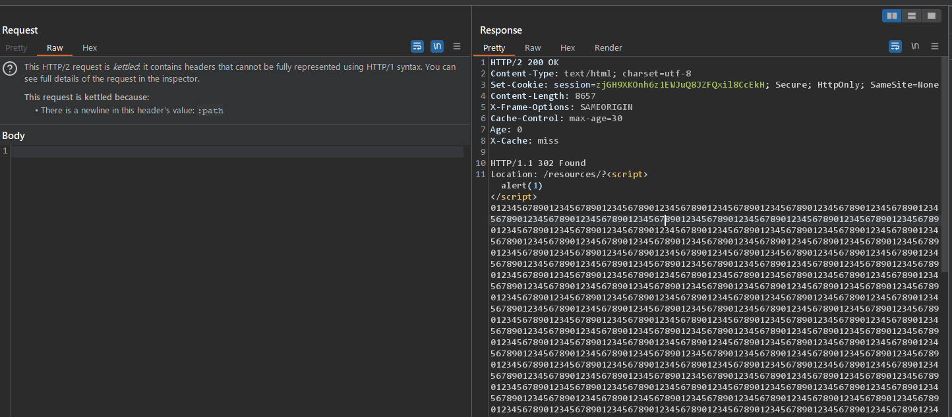952x417 pixels.
Task: Click the "Location: /resources/?" header line
Action: pos(570,175)
